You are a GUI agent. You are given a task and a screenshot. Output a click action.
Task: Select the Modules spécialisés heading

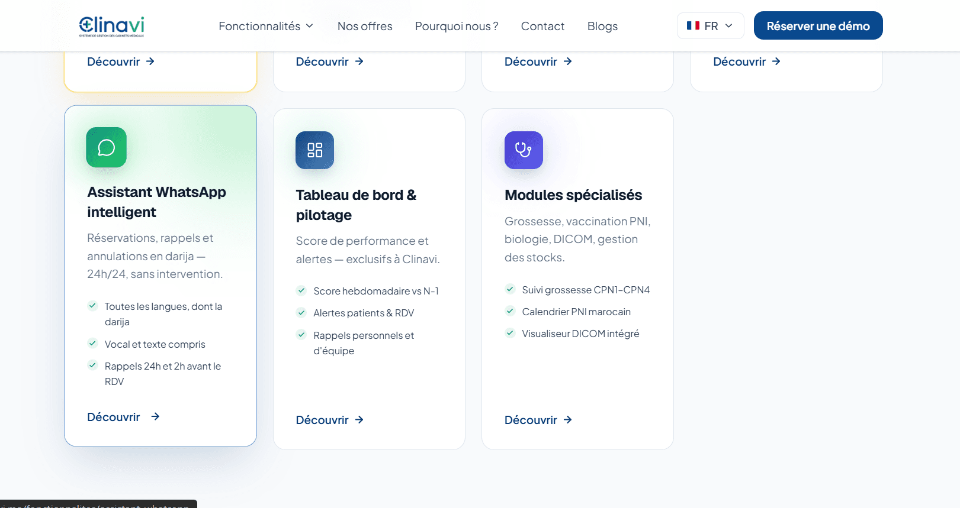coord(573,195)
